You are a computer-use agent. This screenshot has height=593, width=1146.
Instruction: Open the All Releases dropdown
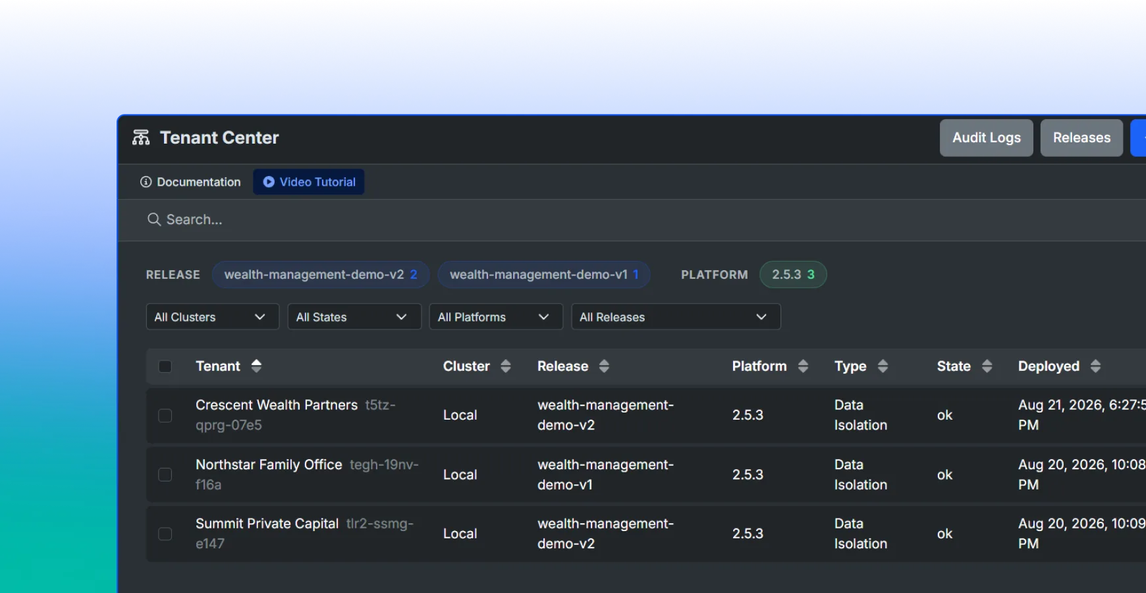click(x=676, y=317)
